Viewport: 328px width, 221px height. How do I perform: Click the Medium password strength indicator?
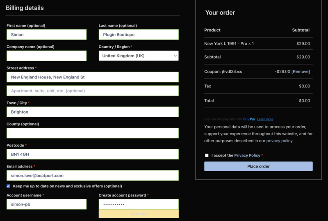[x=139, y=214]
